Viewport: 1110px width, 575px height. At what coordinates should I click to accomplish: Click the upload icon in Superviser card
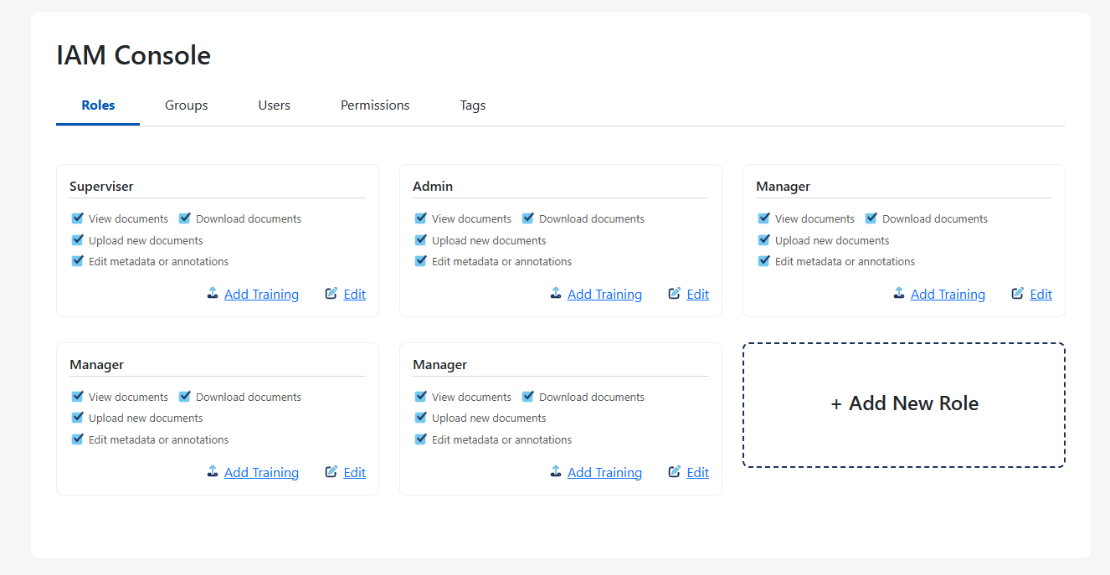[213, 294]
